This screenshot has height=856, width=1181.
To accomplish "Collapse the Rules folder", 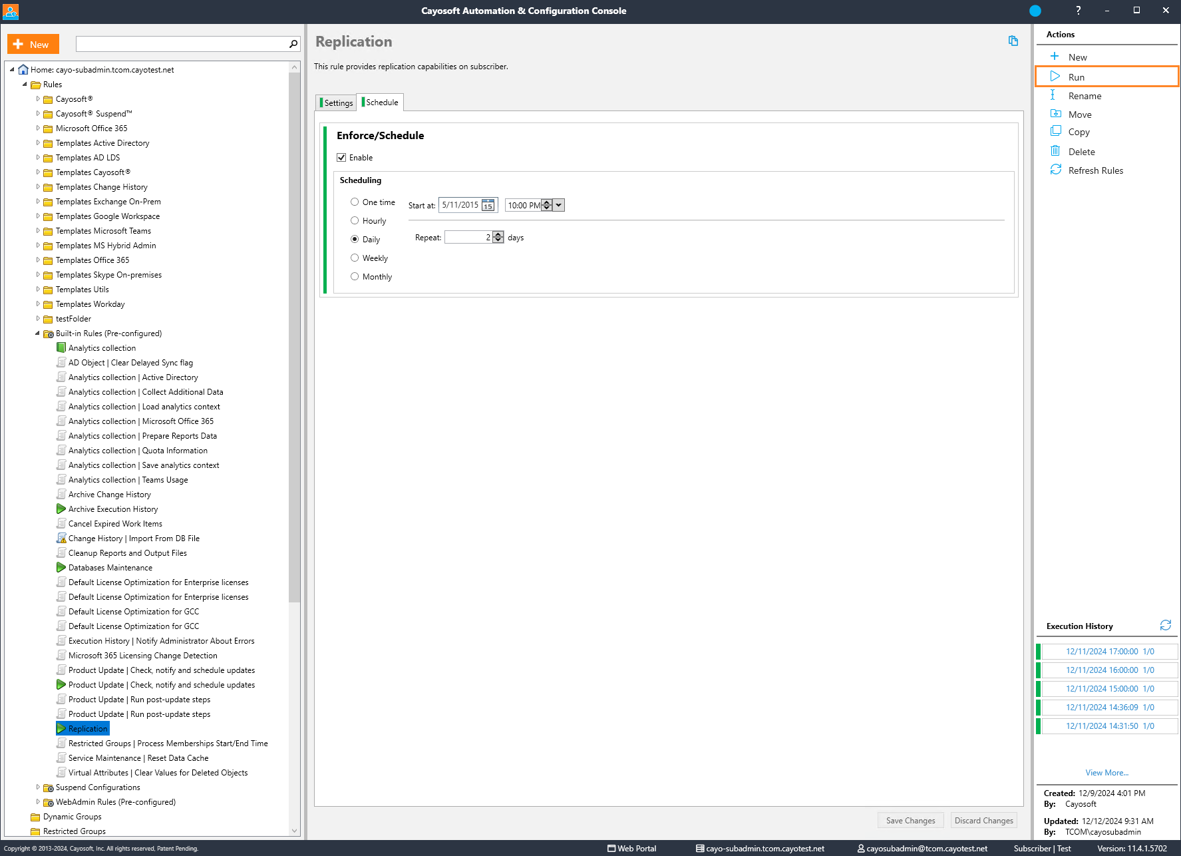I will click(x=25, y=85).
